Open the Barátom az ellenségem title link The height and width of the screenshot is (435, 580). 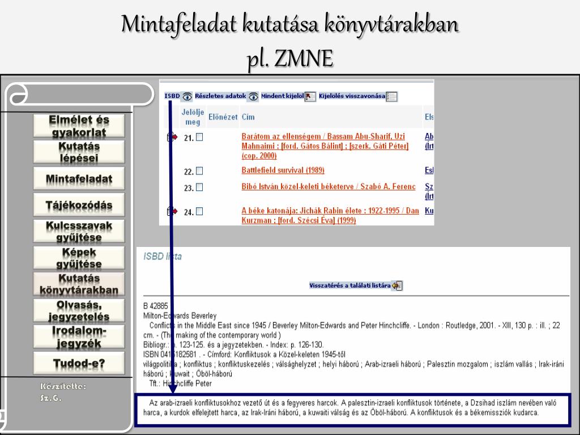[325, 146]
